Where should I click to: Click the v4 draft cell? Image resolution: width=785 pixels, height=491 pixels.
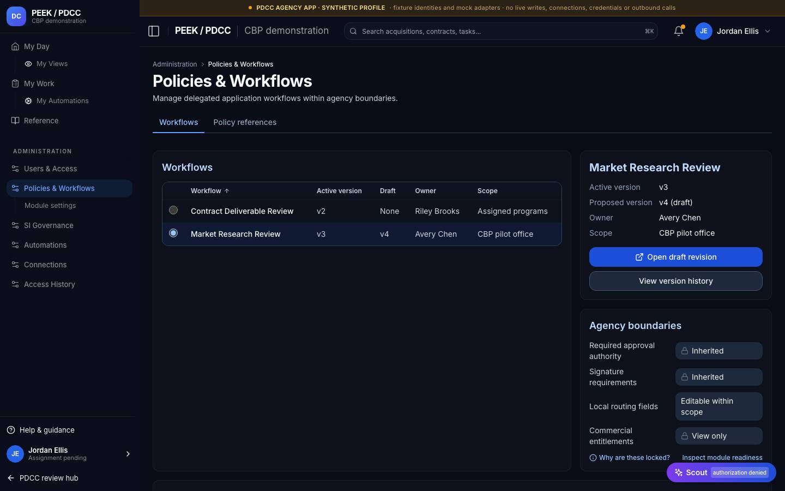[x=384, y=234]
